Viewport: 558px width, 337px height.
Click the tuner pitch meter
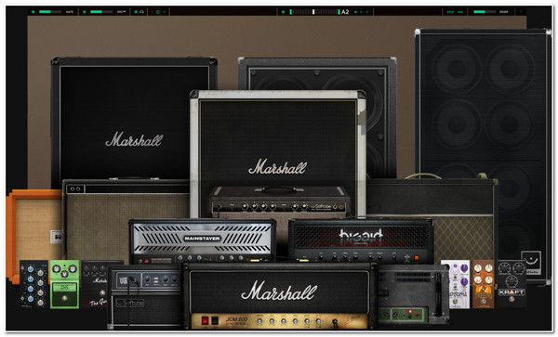(x=314, y=12)
